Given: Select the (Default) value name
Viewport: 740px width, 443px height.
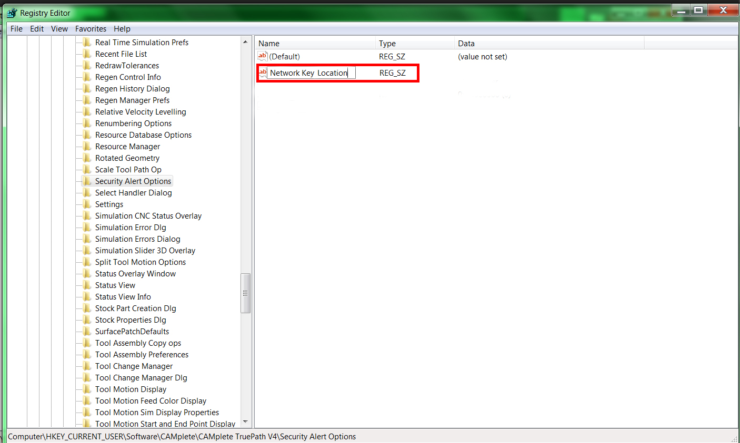Looking at the screenshot, I should click(x=284, y=57).
